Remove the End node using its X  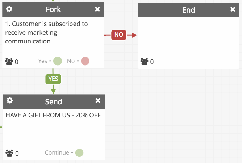pyautogui.click(x=233, y=9)
